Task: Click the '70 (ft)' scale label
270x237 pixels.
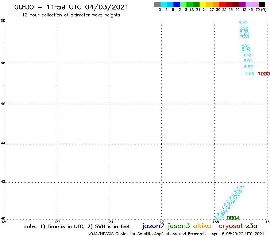Action: point(261,10)
